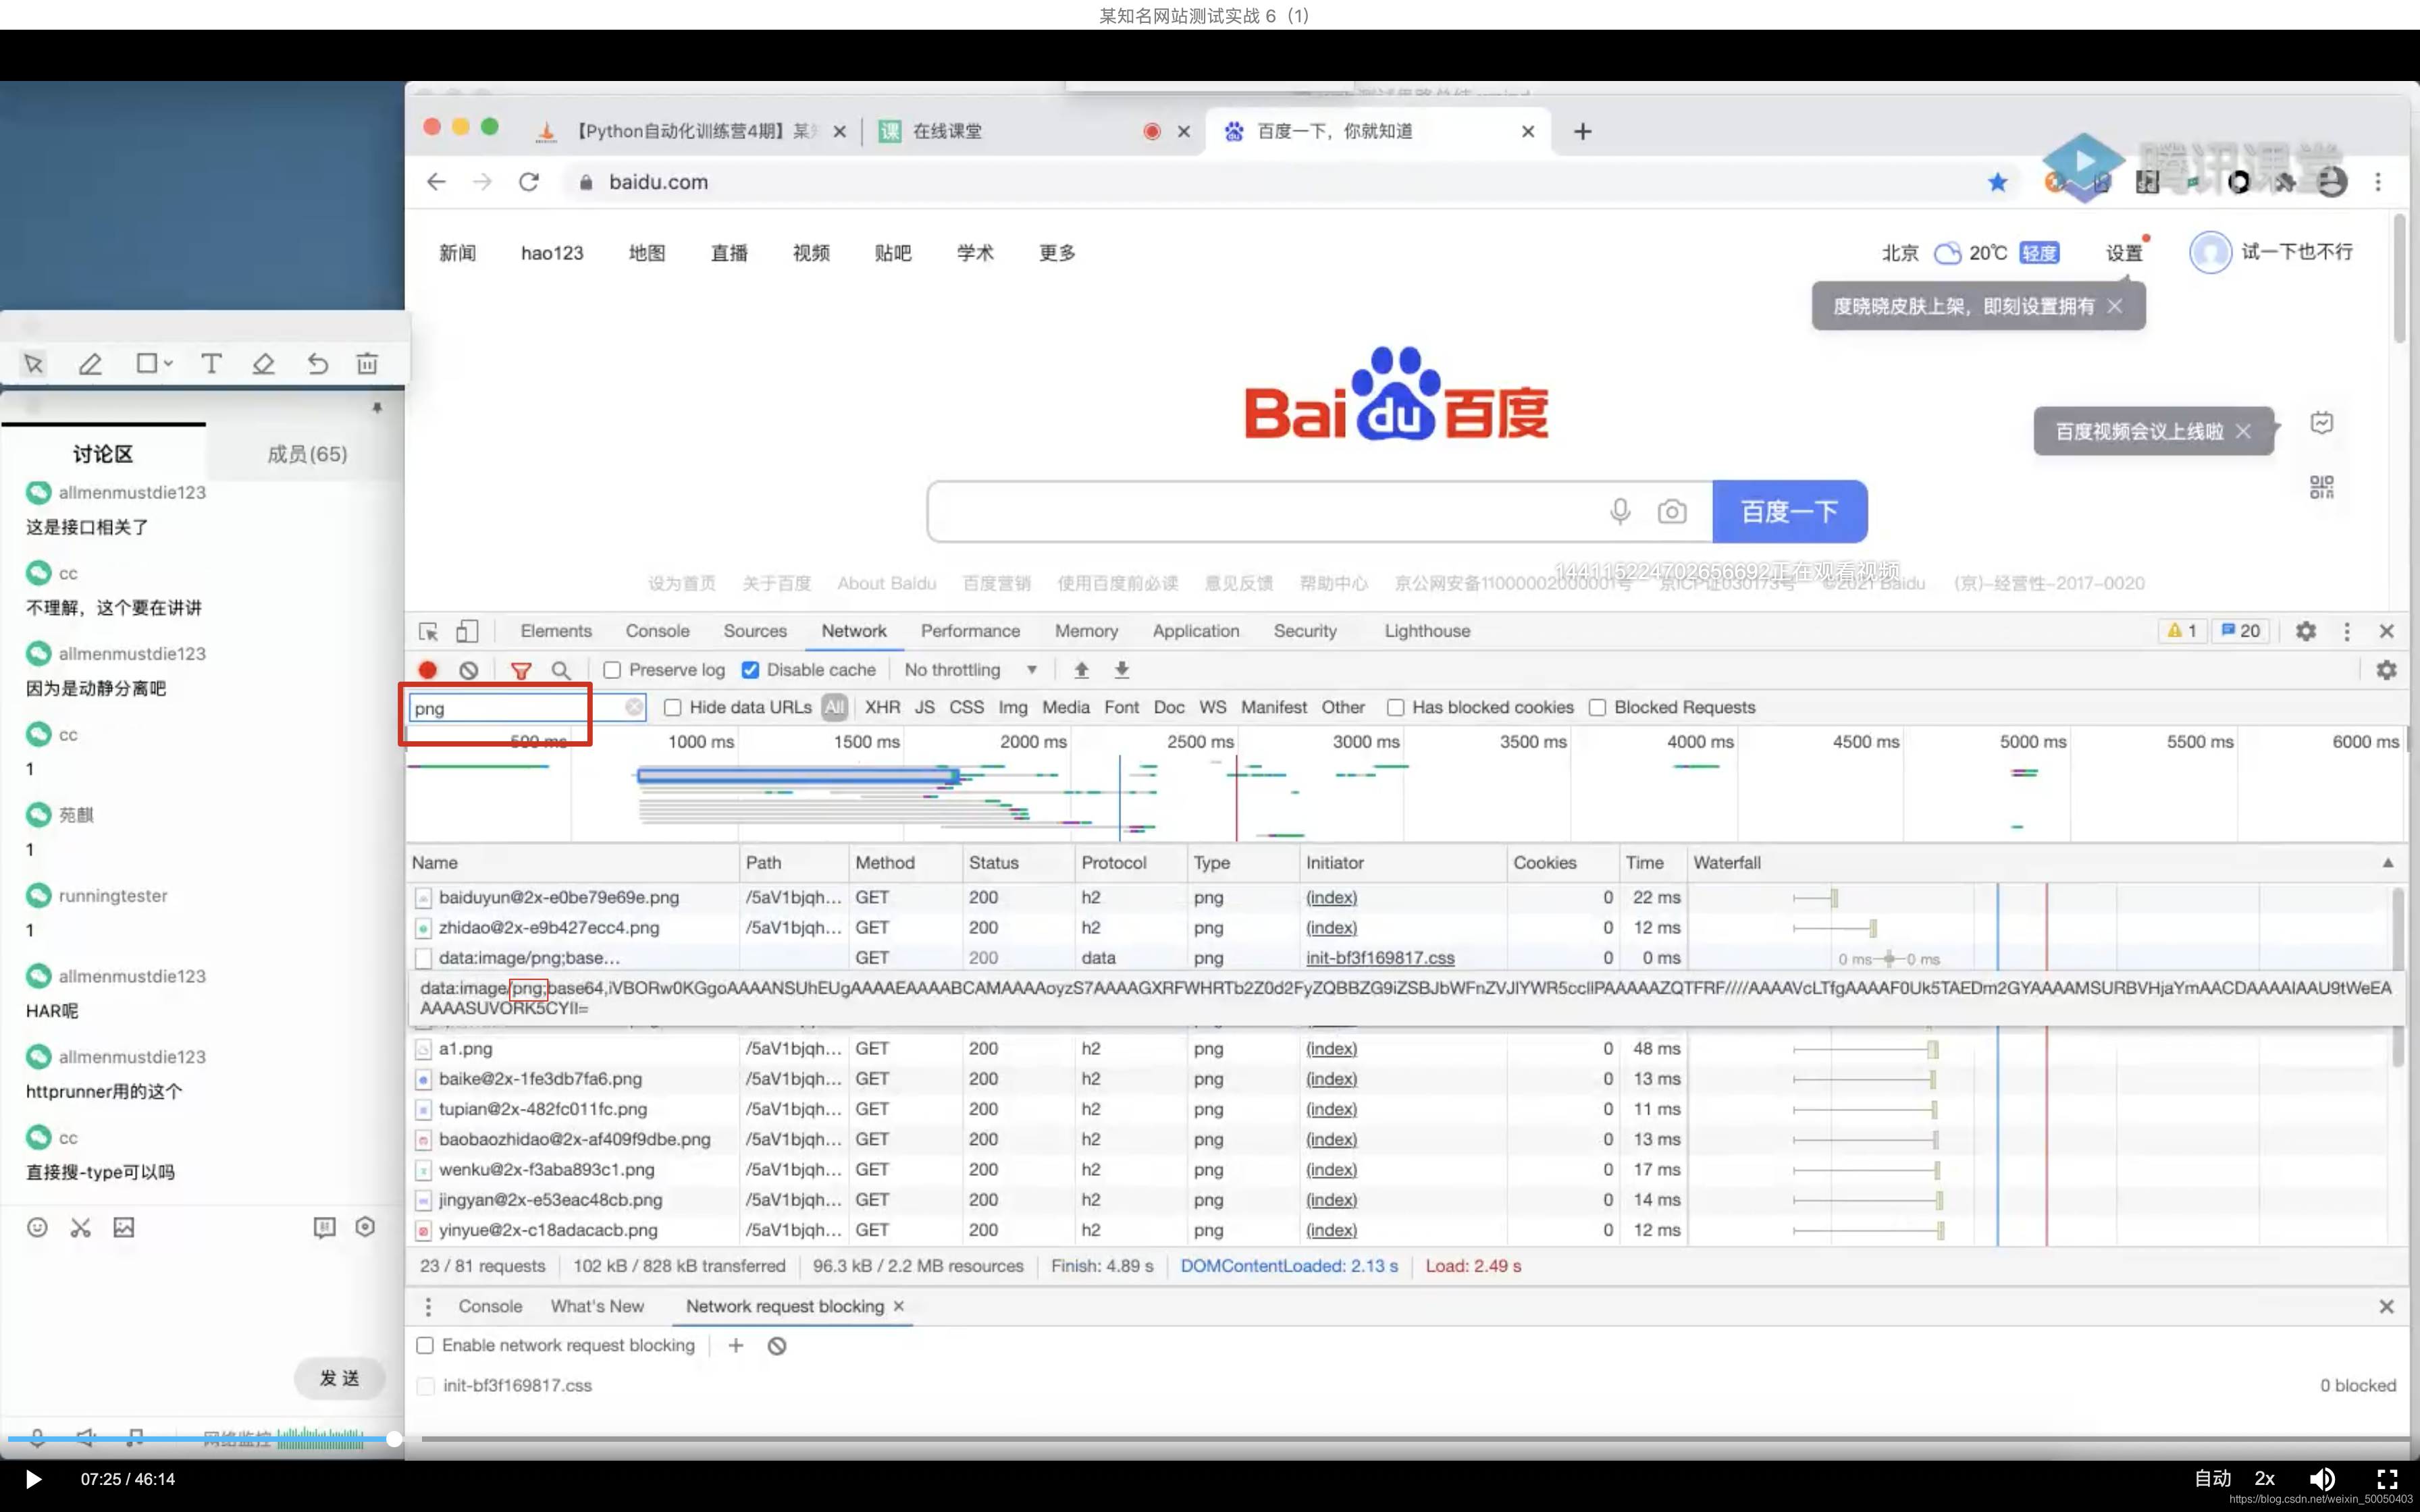Viewport: 2420px width, 1512px height.
Task: Select the text annotation tool
Action: [x=210, y=364]
